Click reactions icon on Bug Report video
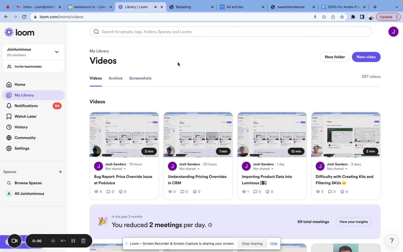 pos(121,192)
